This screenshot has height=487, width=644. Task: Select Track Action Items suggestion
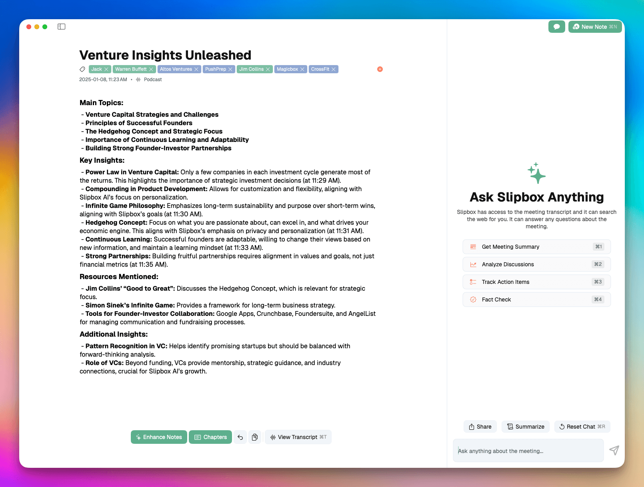click(536, 282)
